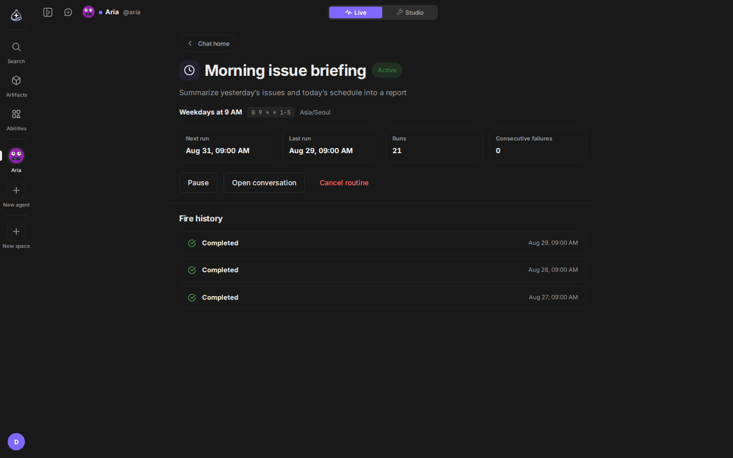Screen dimensions: 733x458
Task: Click the Last run card
Action: (331, 145)
